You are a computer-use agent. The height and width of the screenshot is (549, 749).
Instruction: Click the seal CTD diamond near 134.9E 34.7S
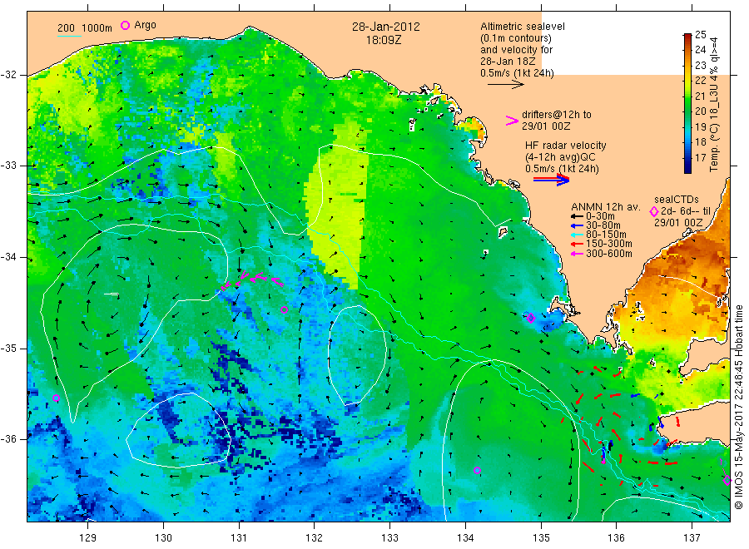(x=531, y=318)
